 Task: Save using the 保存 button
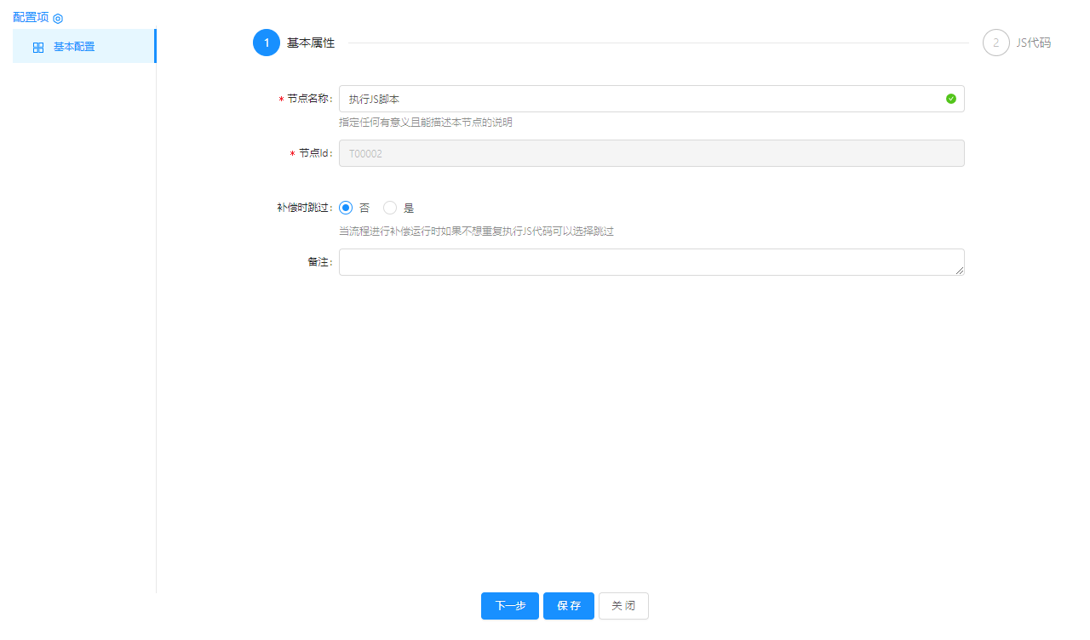(568, 606)
